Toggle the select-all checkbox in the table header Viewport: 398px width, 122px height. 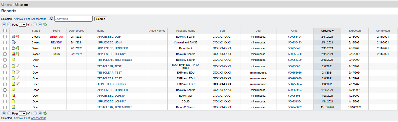(x=5, y=31)
